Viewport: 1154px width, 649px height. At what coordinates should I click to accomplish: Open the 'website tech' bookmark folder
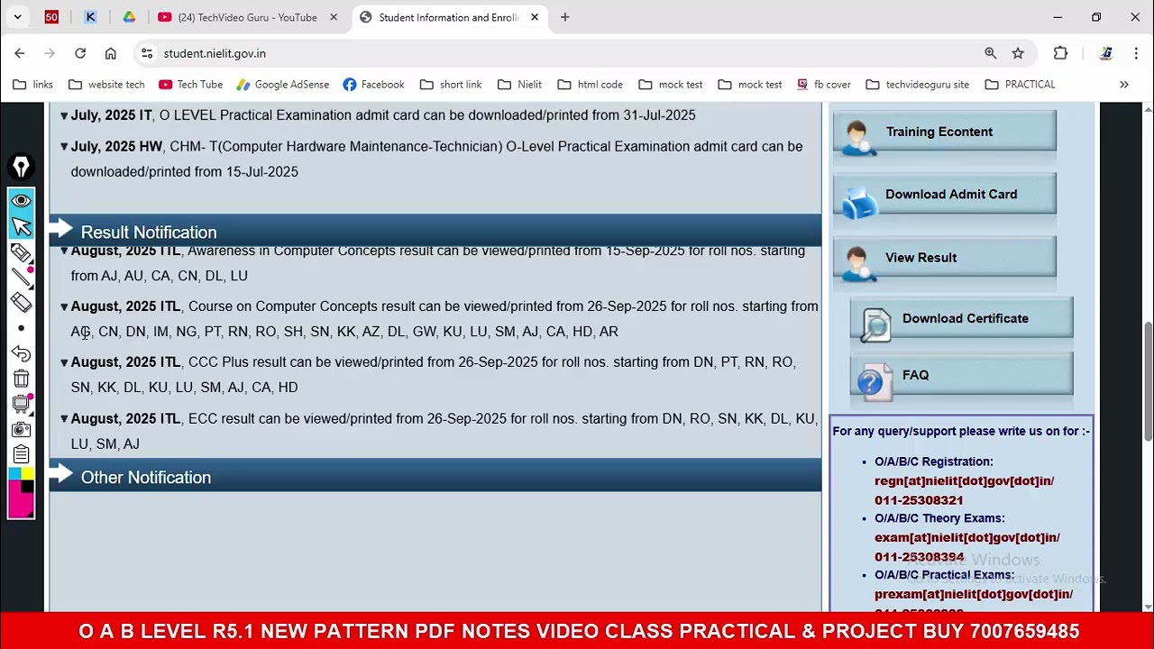106,85
